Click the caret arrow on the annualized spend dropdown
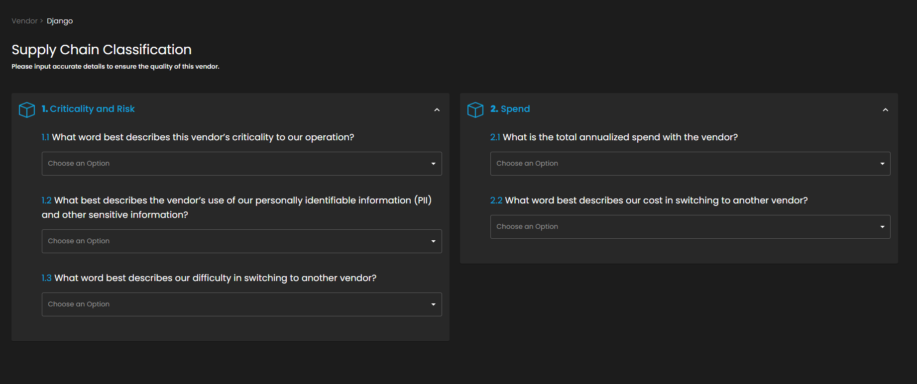The width and height of the screenshot is (917, 384). (882, 164)
